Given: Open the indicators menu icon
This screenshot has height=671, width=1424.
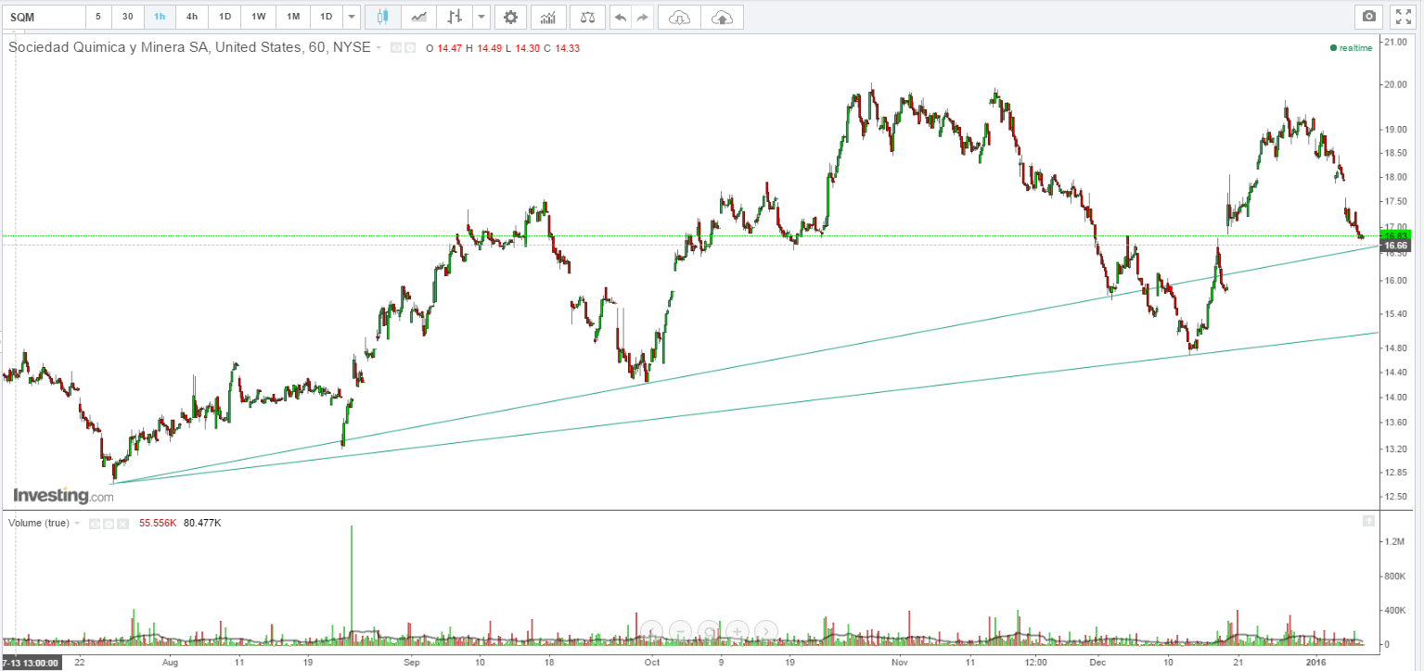Looking at the screenshot, I should 548,17.
